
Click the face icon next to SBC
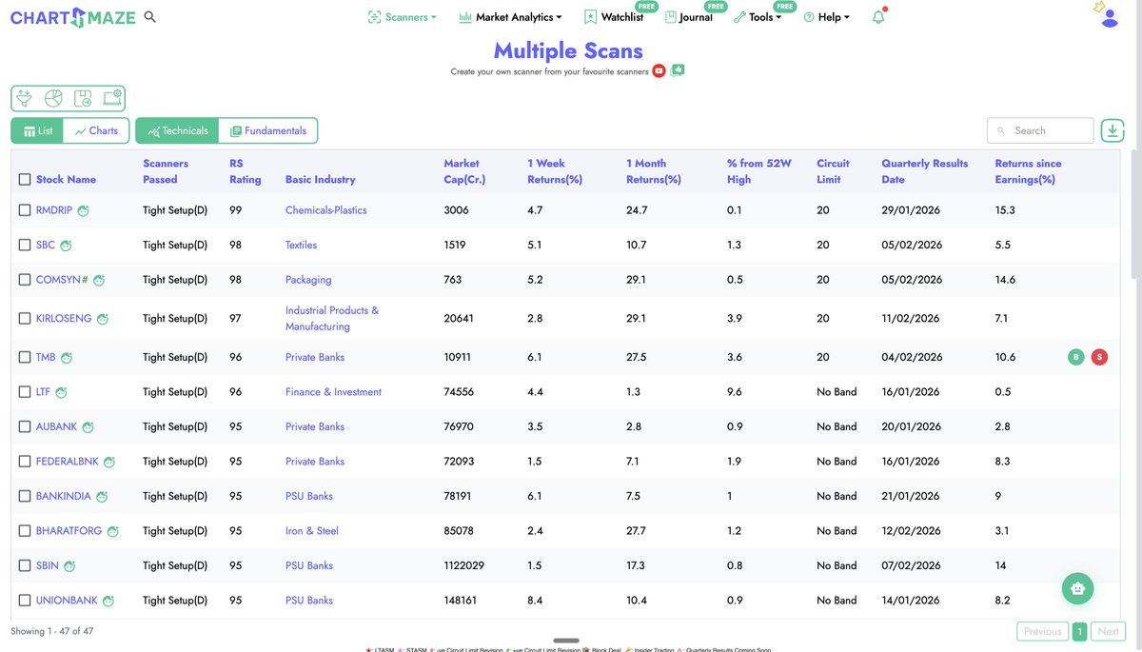point(66,246)
